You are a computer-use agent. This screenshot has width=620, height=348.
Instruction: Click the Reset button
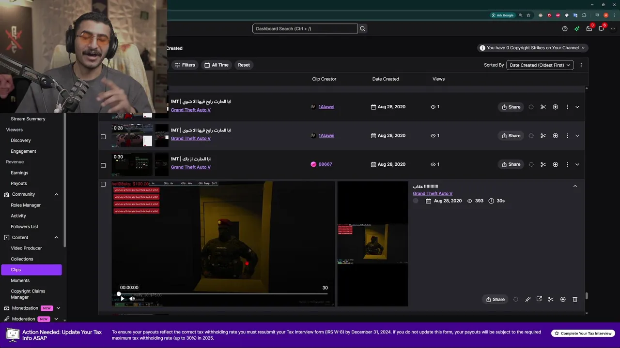pyautogui.click(x=244, y=65)
